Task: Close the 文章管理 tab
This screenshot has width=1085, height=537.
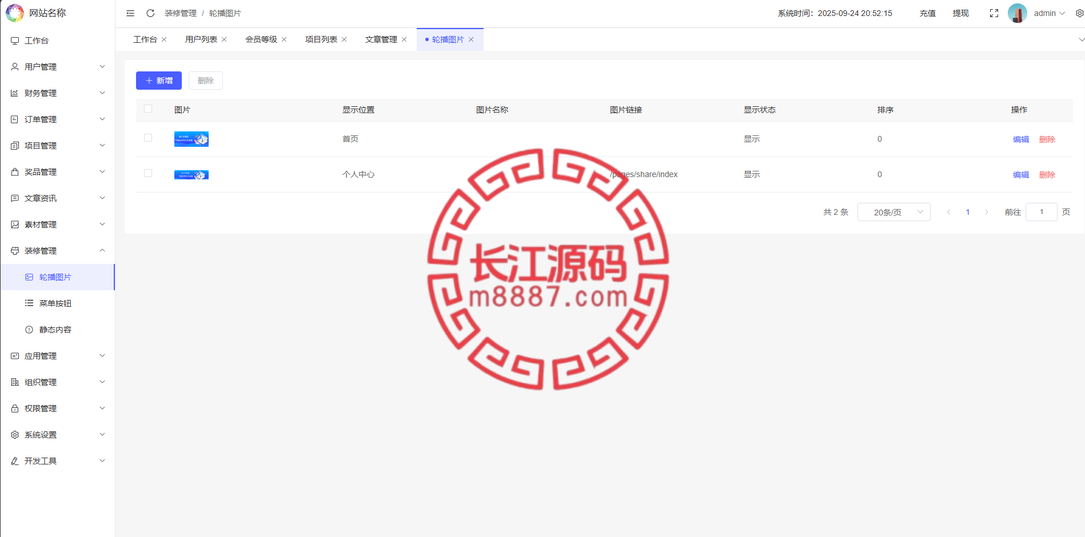Action: 404,39
